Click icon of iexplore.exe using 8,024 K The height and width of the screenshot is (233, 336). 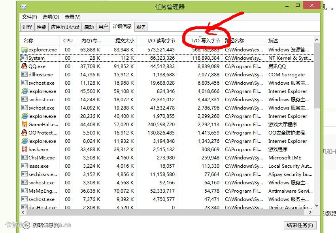[25, 141]
